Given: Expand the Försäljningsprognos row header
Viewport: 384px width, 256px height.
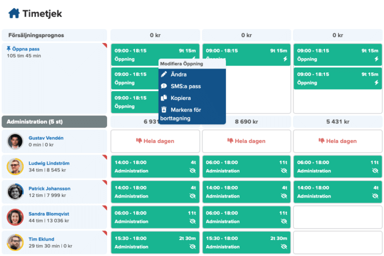Looking at the screenshot, I should click(54, 35).
